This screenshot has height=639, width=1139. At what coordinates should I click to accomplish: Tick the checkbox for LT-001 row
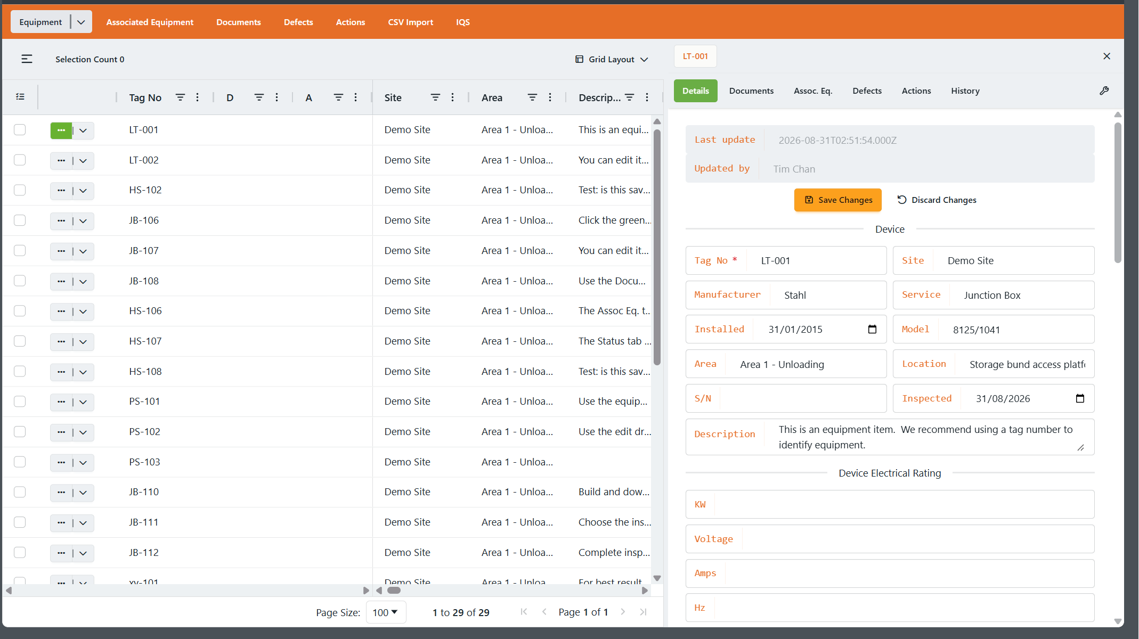(x=20, y=130)
